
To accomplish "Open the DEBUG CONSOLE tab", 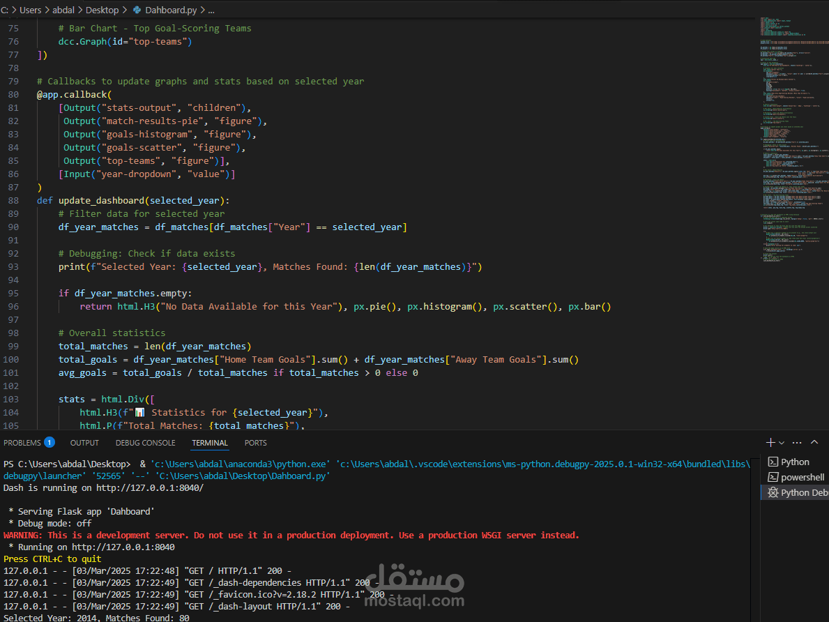I will [x=146, y=443].
